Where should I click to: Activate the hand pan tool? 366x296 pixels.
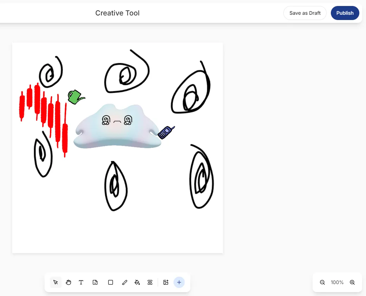click(x=68, y=282)
